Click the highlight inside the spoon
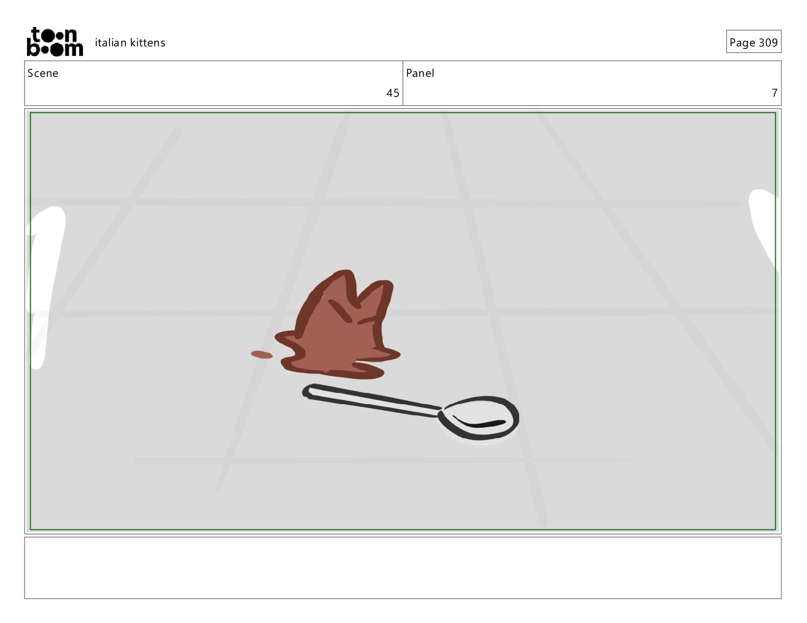This screenshot has width=807, height=623. [x=480, y=422]
